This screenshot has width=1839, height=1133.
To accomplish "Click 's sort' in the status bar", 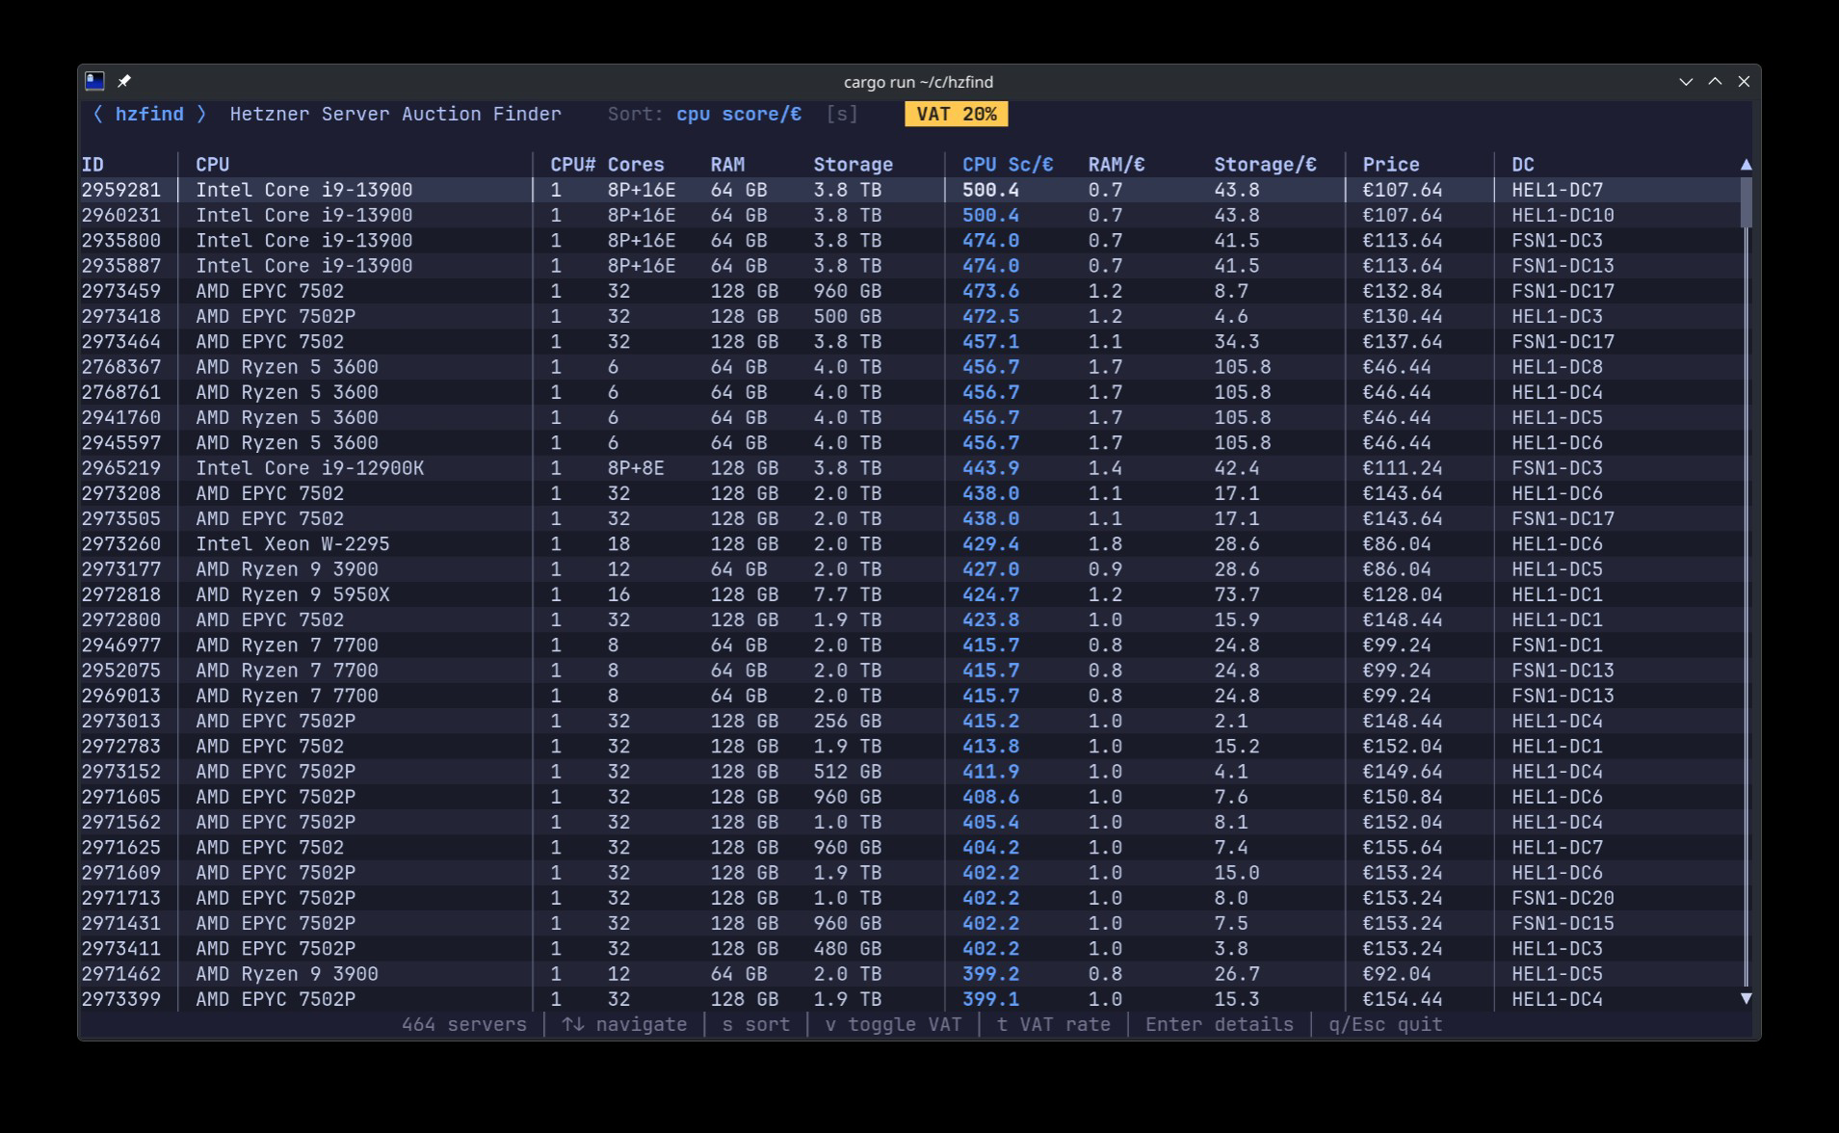I will pyautogui.click(x=756, y=1024).
